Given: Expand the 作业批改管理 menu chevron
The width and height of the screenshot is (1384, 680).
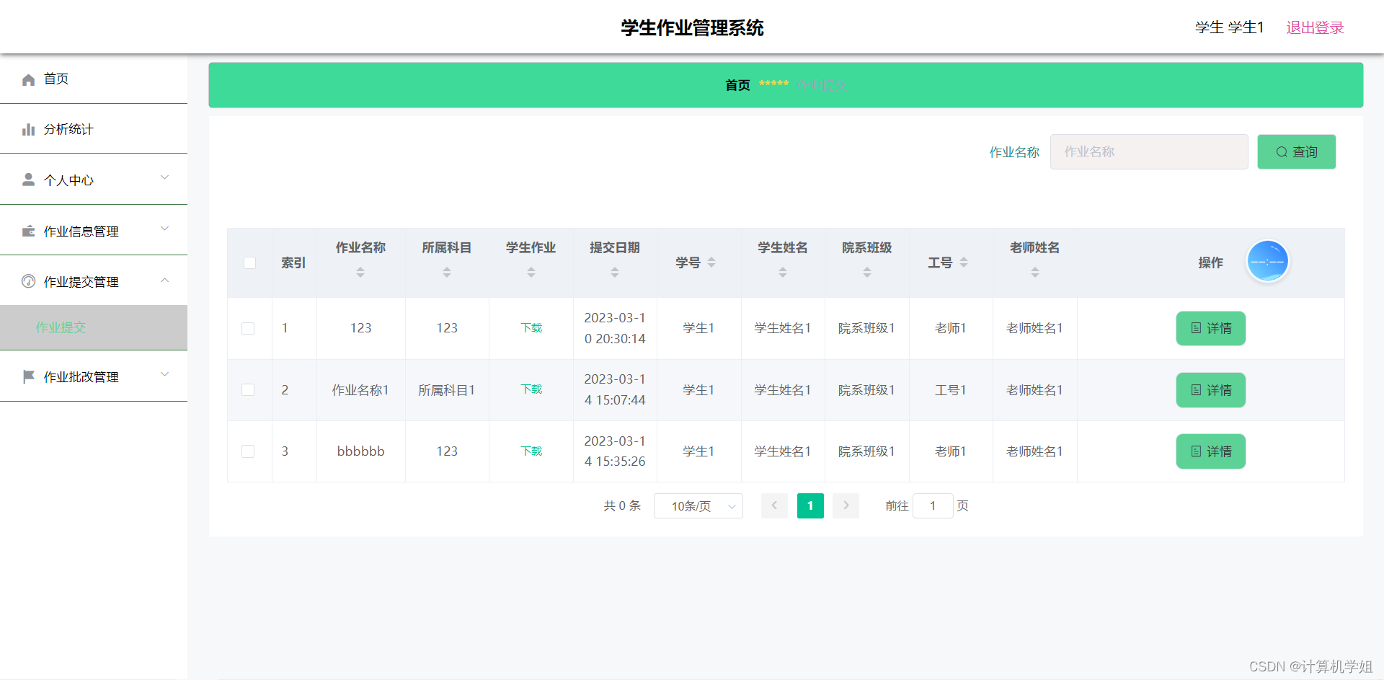Looking at the screenshot, I should point(164,374).
